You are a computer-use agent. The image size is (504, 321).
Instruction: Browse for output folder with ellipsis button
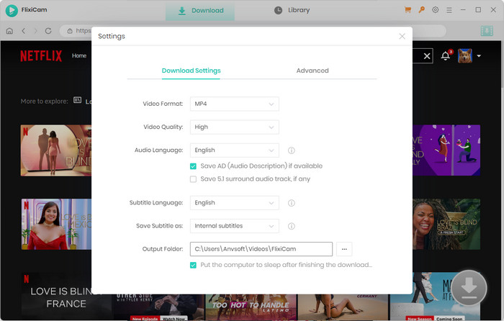click(x=344, y=249)
